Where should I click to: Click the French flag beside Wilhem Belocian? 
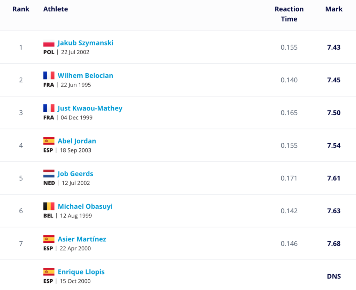coord(49,76)
